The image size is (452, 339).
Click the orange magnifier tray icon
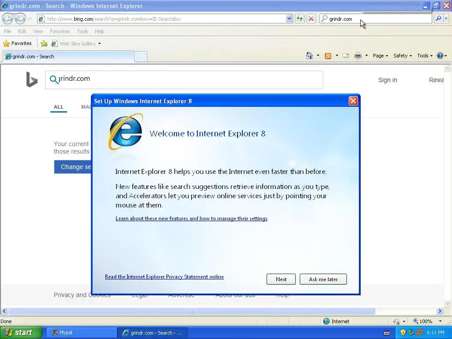(x=420, y=332)
